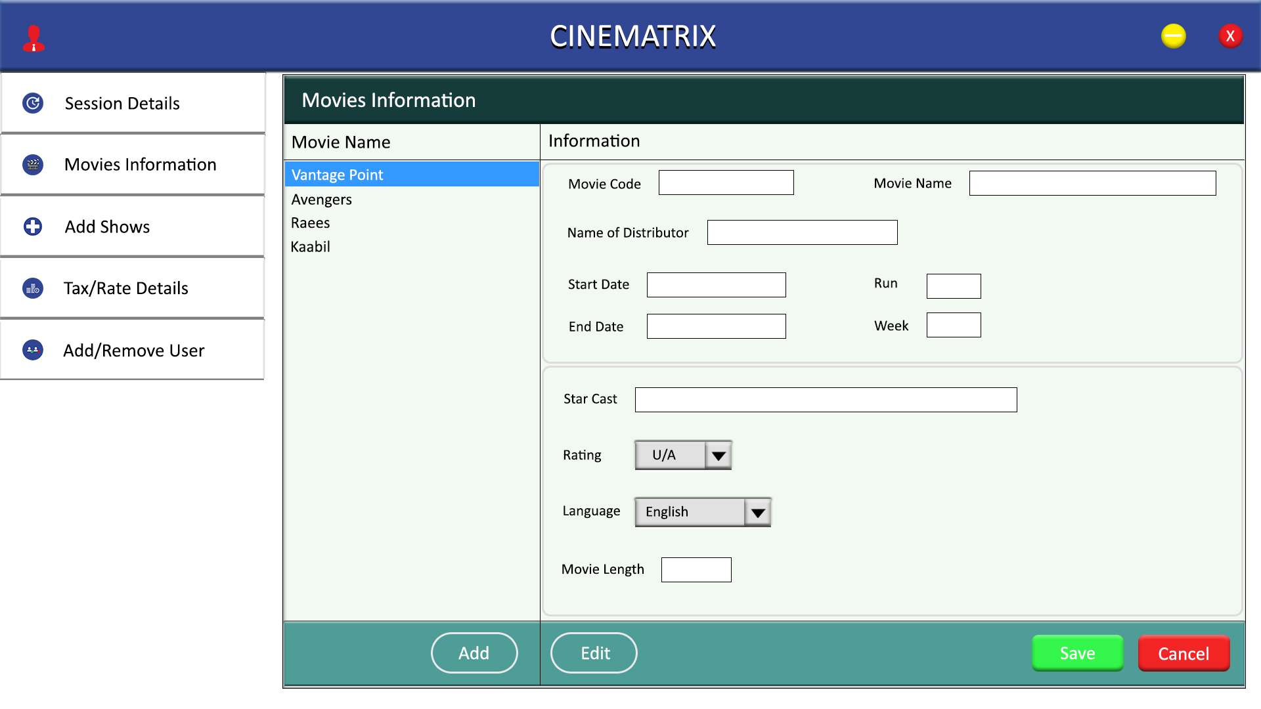
Task: Expand the Language English dropdown
Action: (703, 512)
